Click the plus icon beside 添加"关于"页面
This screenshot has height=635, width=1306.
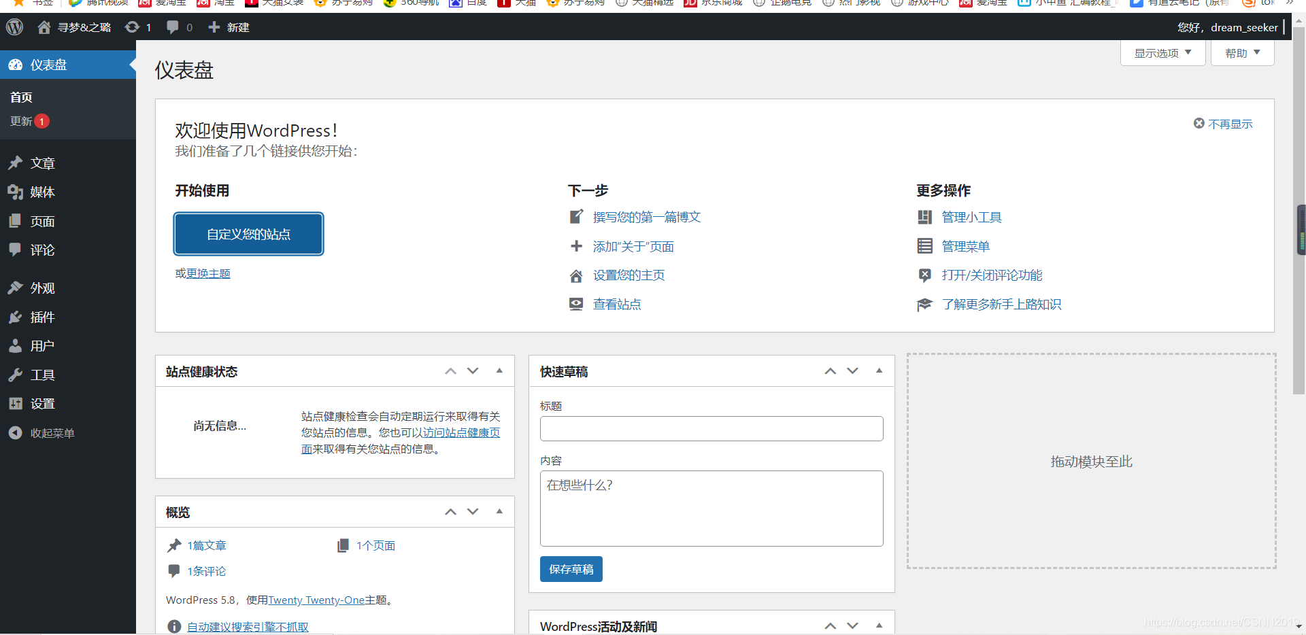point(576,246)
